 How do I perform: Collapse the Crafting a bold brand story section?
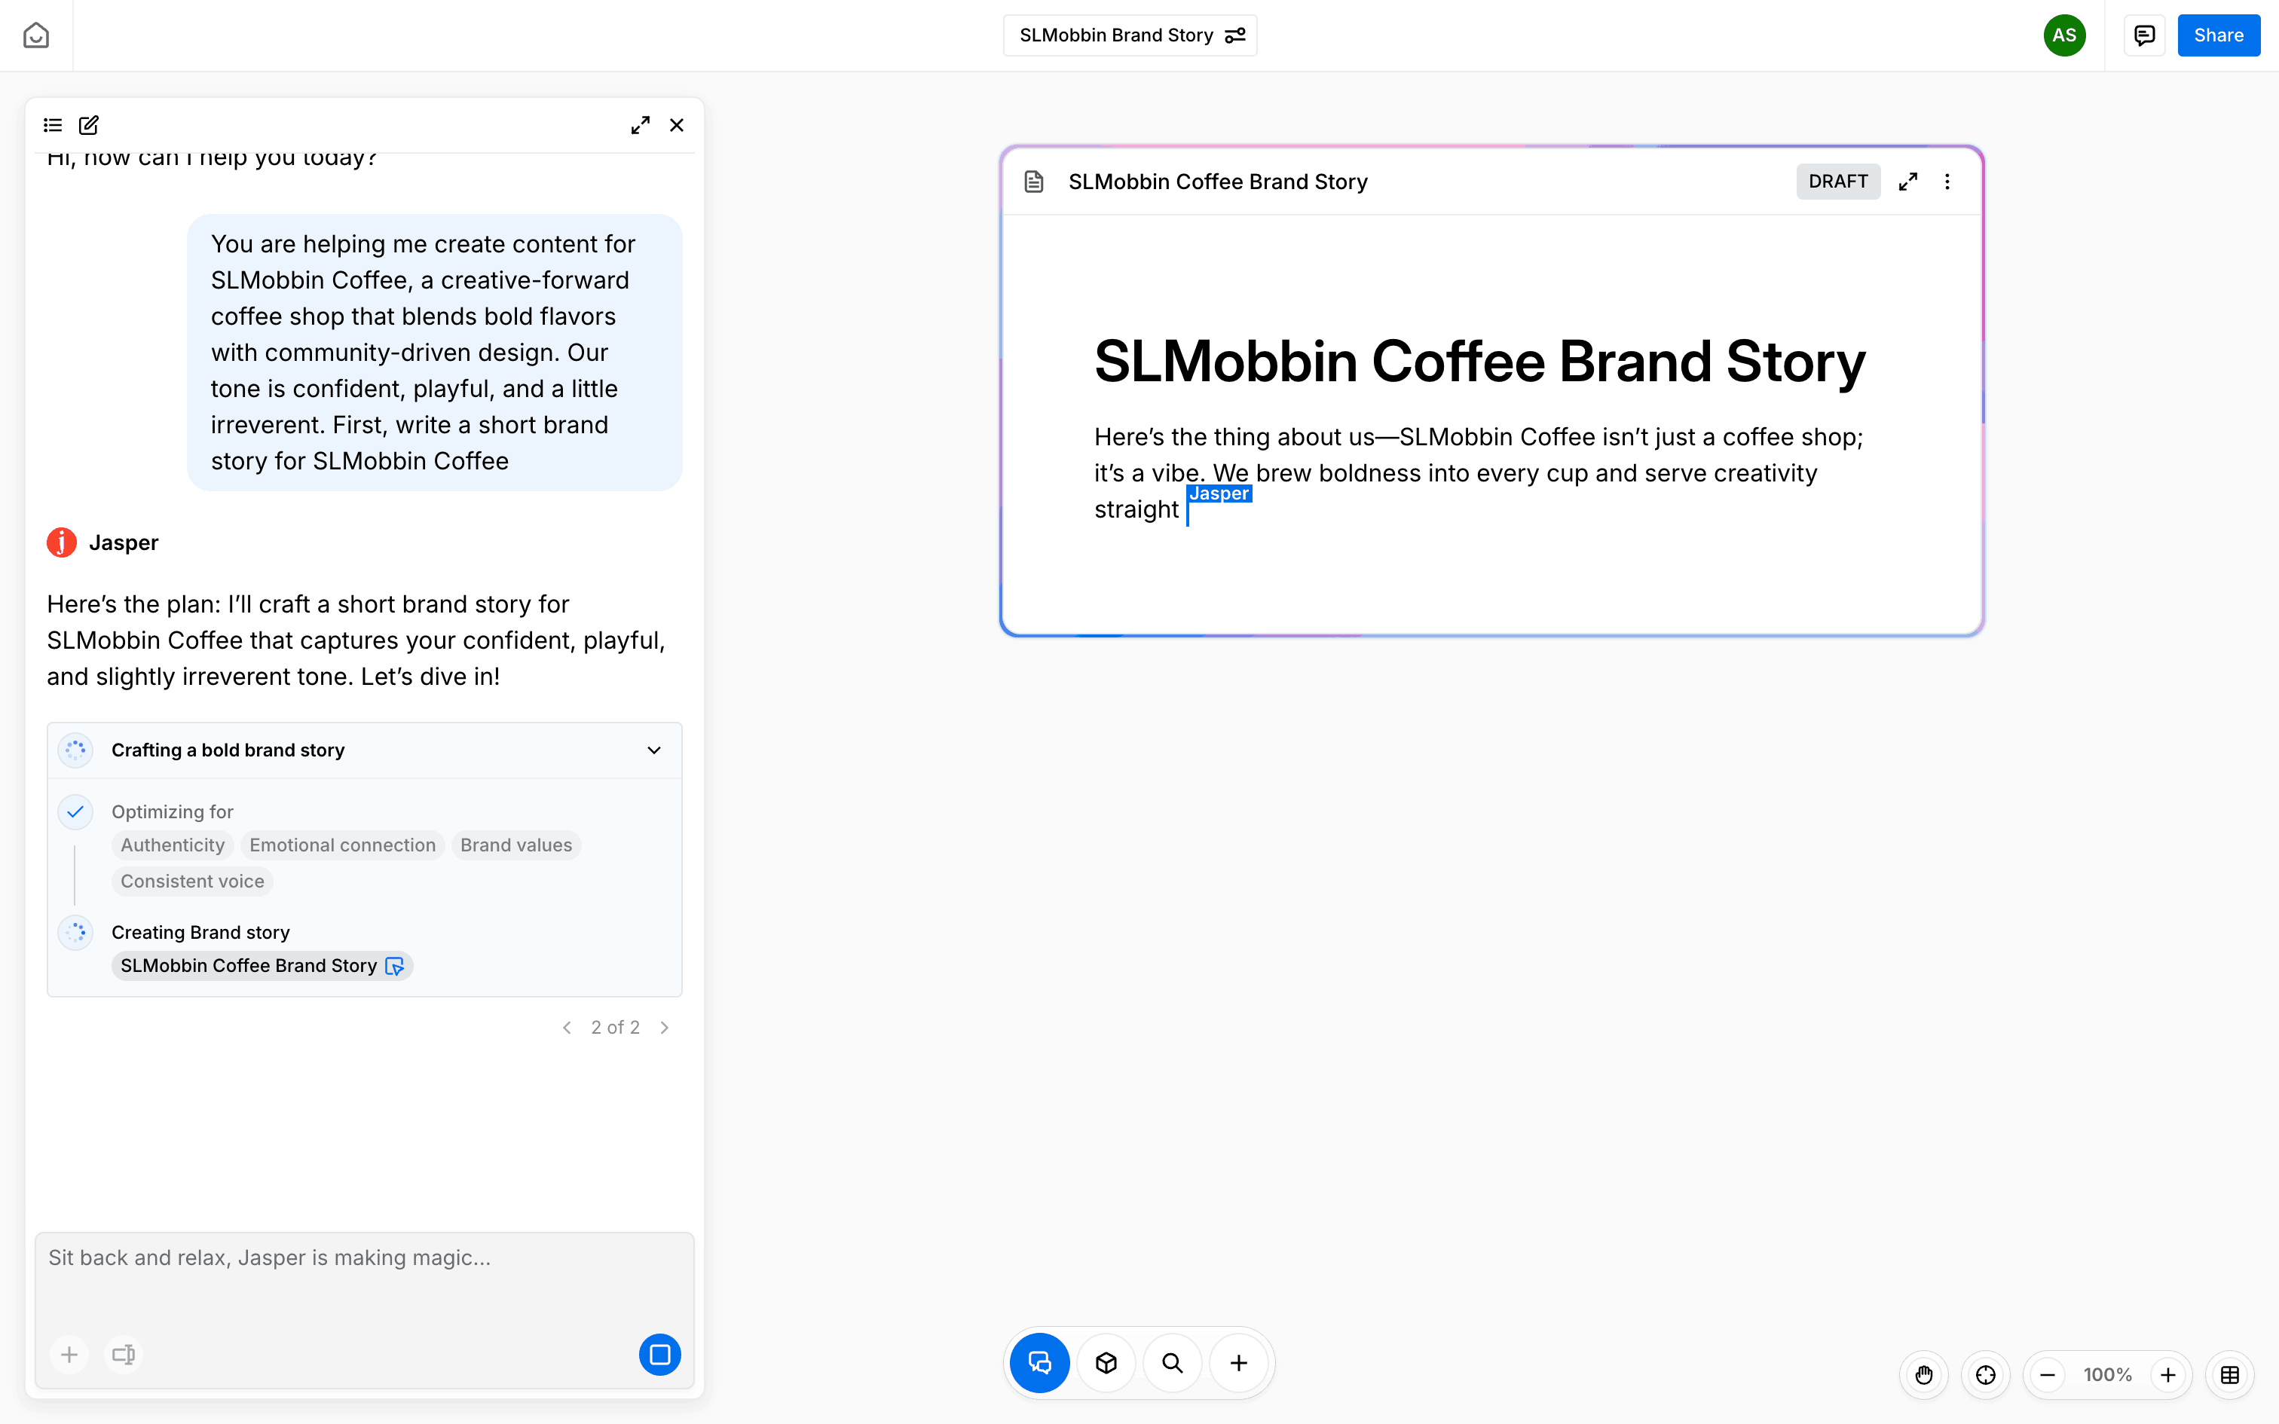coord(653,750)
